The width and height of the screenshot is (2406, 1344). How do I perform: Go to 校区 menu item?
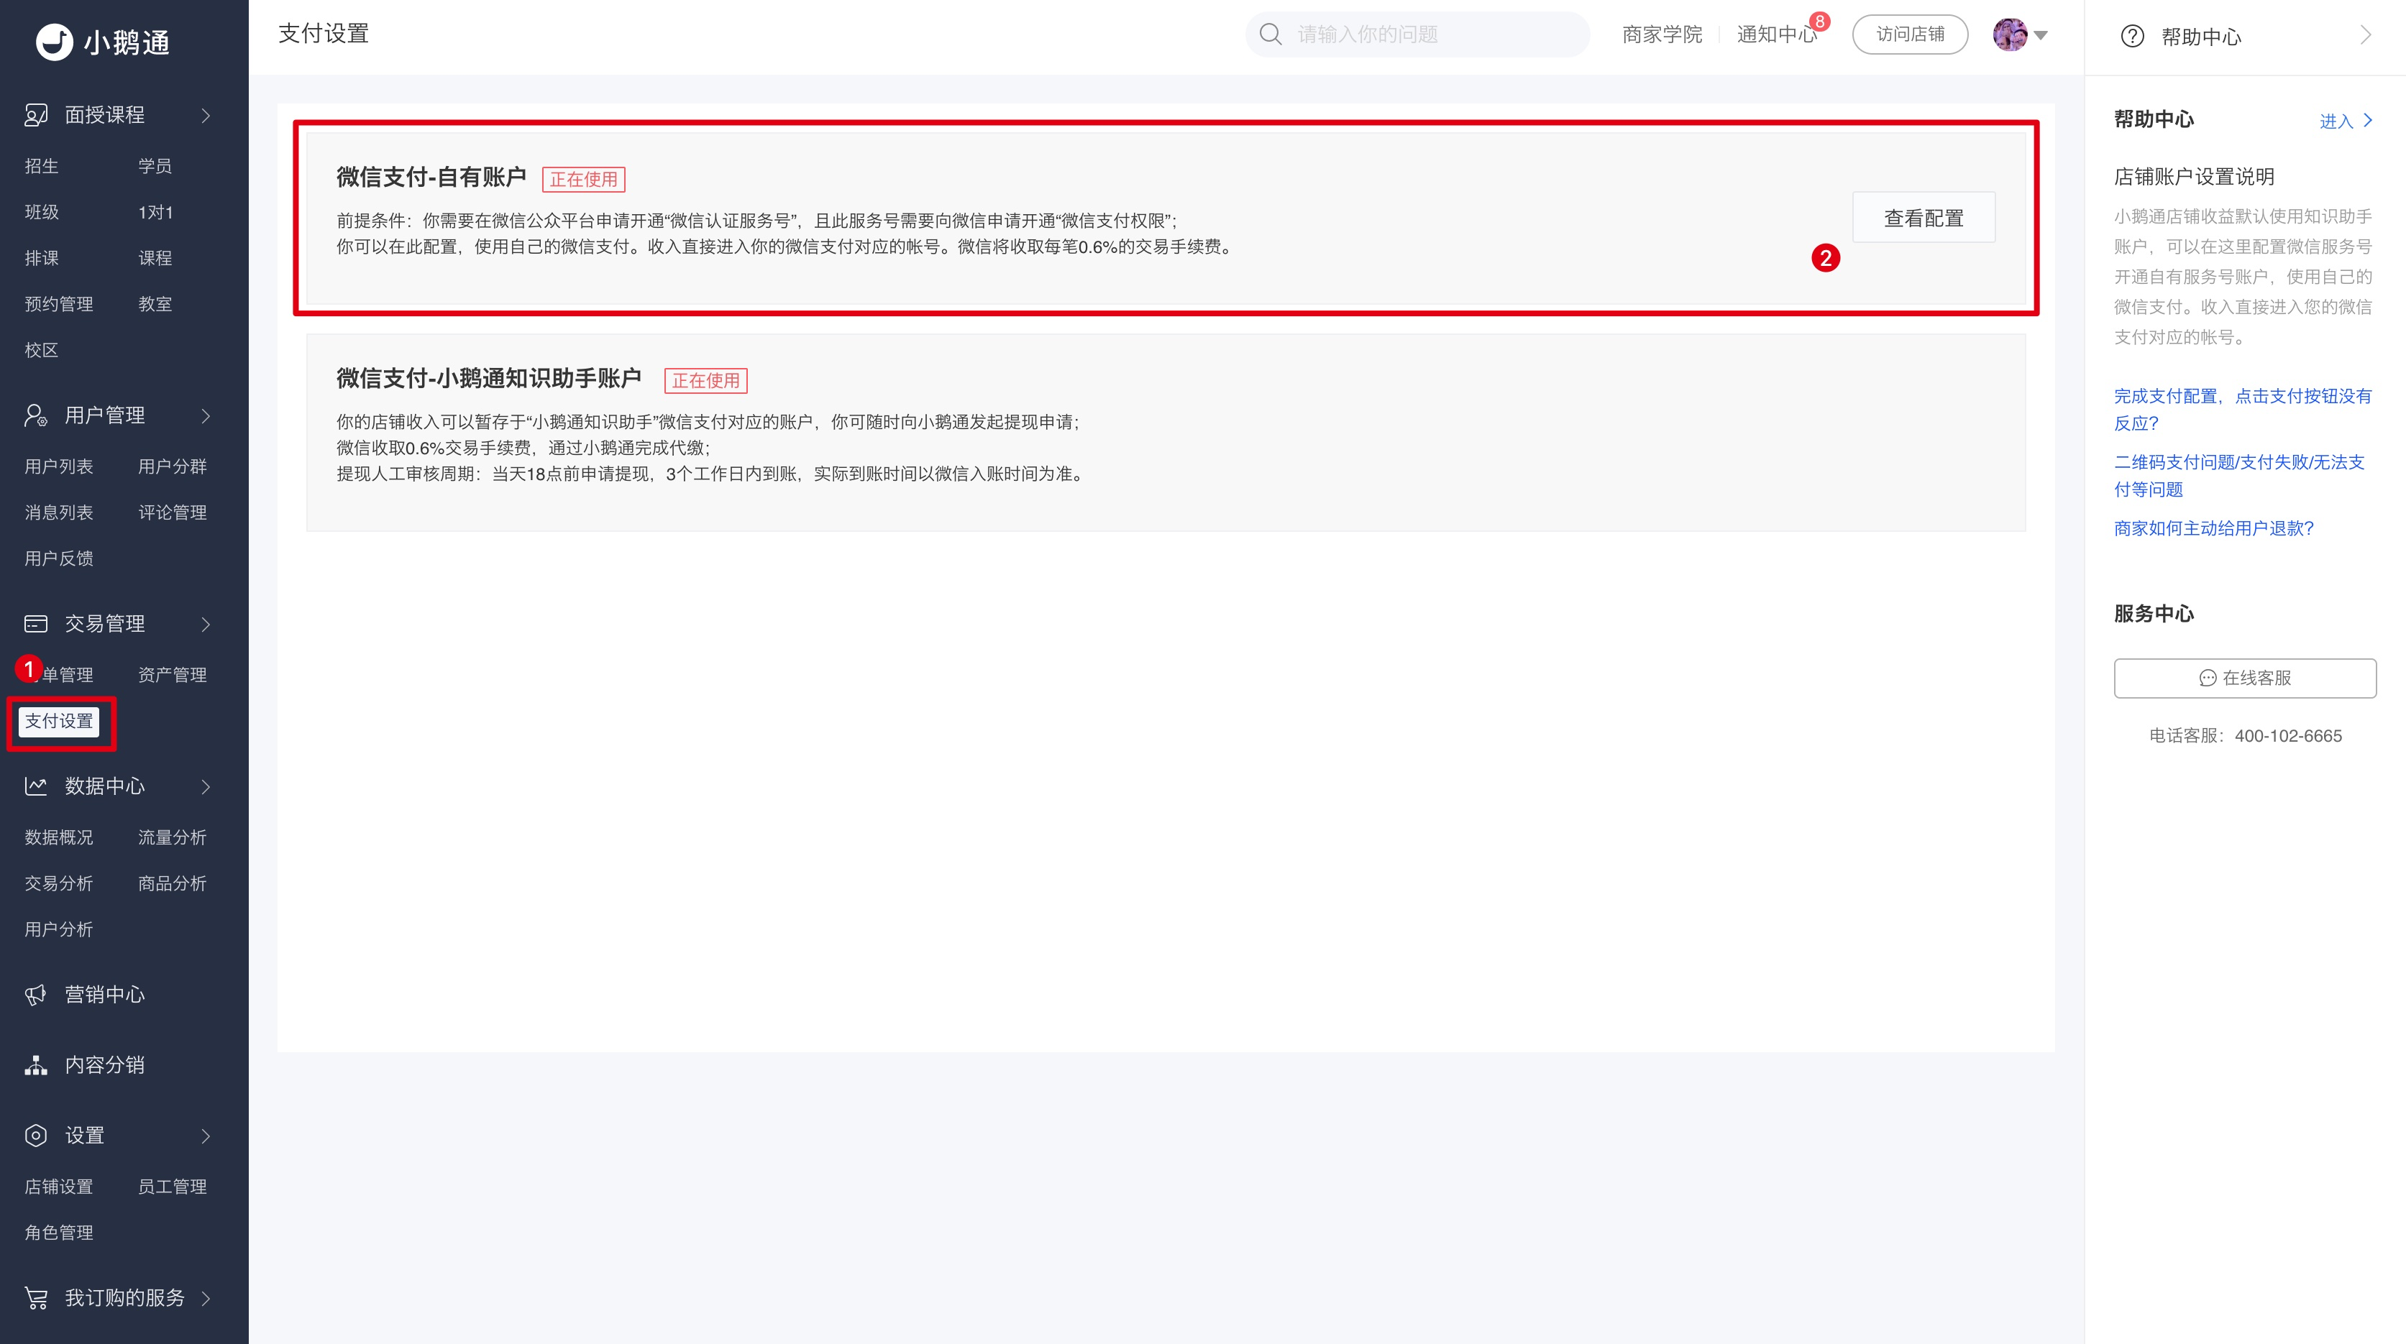click(x=41, y=351)
